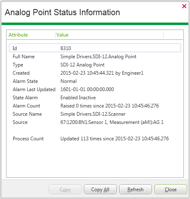Screen dimensions: 190x199
Task: Click the greyed-out Copy button
Action: (x=65, y=189)
